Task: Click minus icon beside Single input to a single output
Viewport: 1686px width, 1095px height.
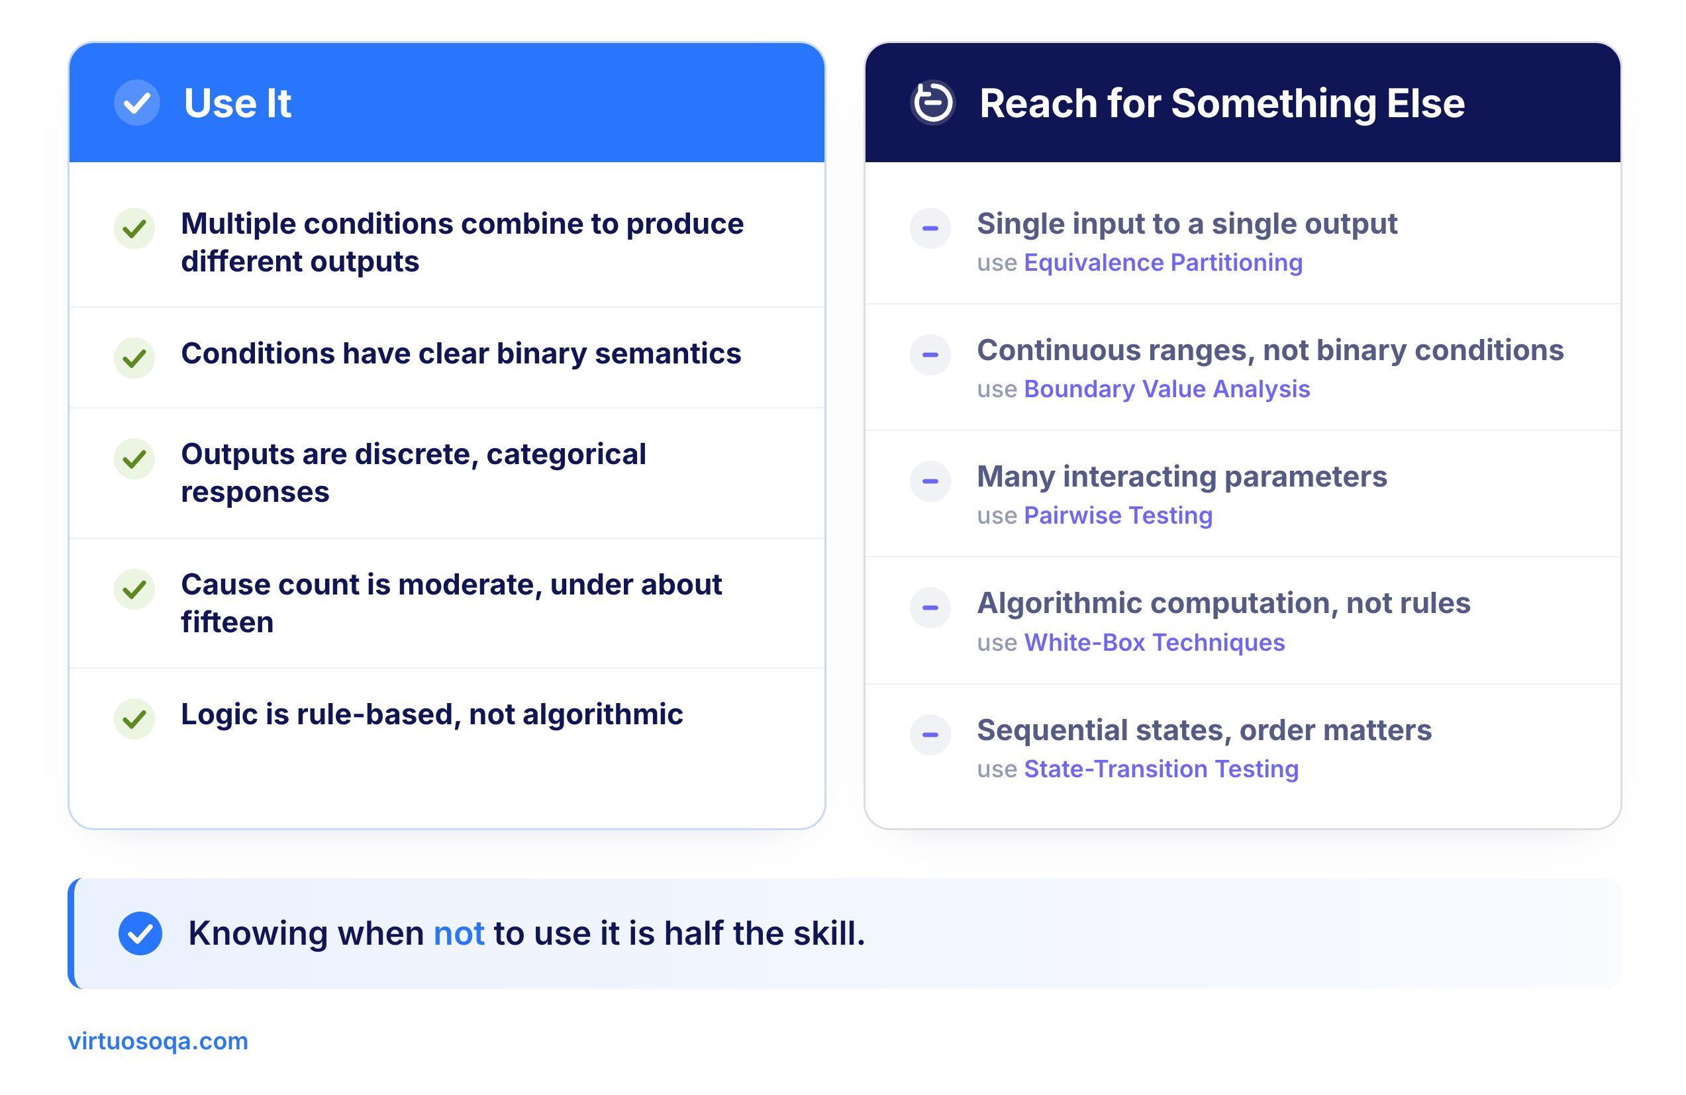Action: [x=930, y=228]
